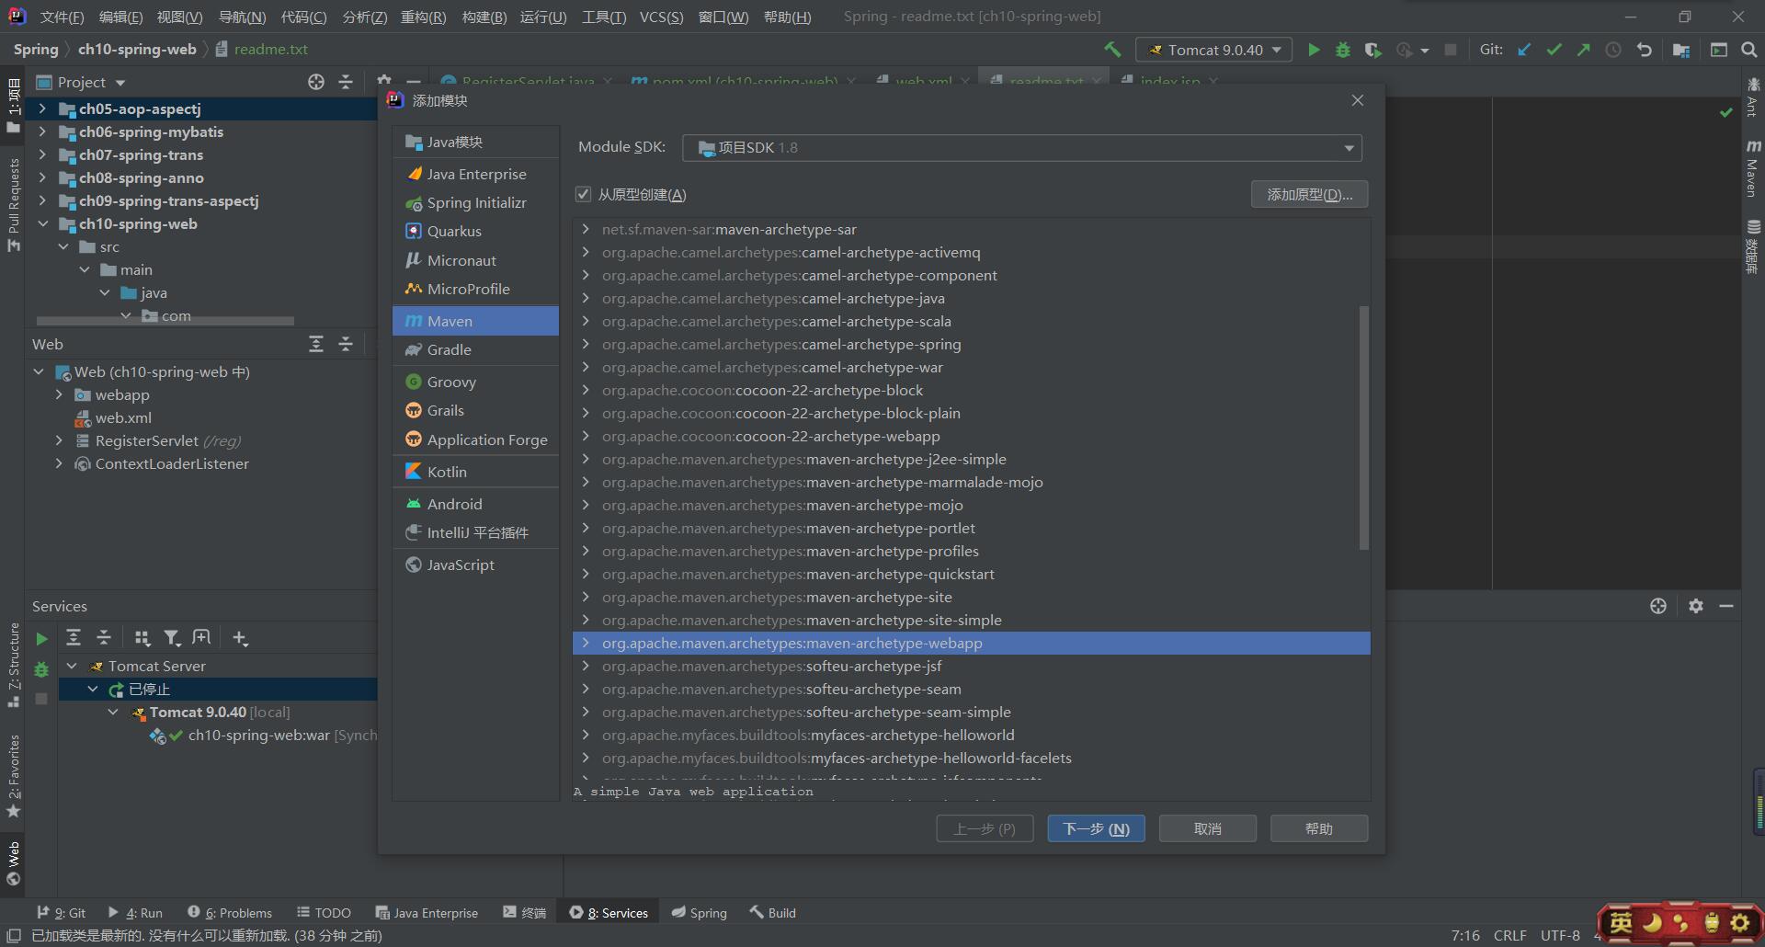Viewport: 1765px width, 947px height.
Task: Toggle the 从原型创建 checkbox
Action: (x=583, y=194)
